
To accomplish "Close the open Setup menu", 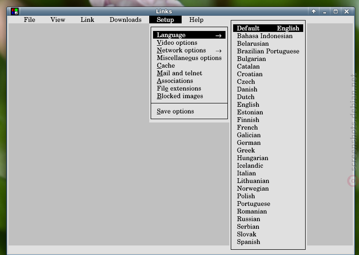I will pyautogui.click(x=165, y=20).
